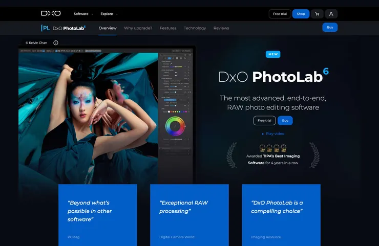Open the Reviews tab
379x246 pixels.
click(x=221, y=28)
